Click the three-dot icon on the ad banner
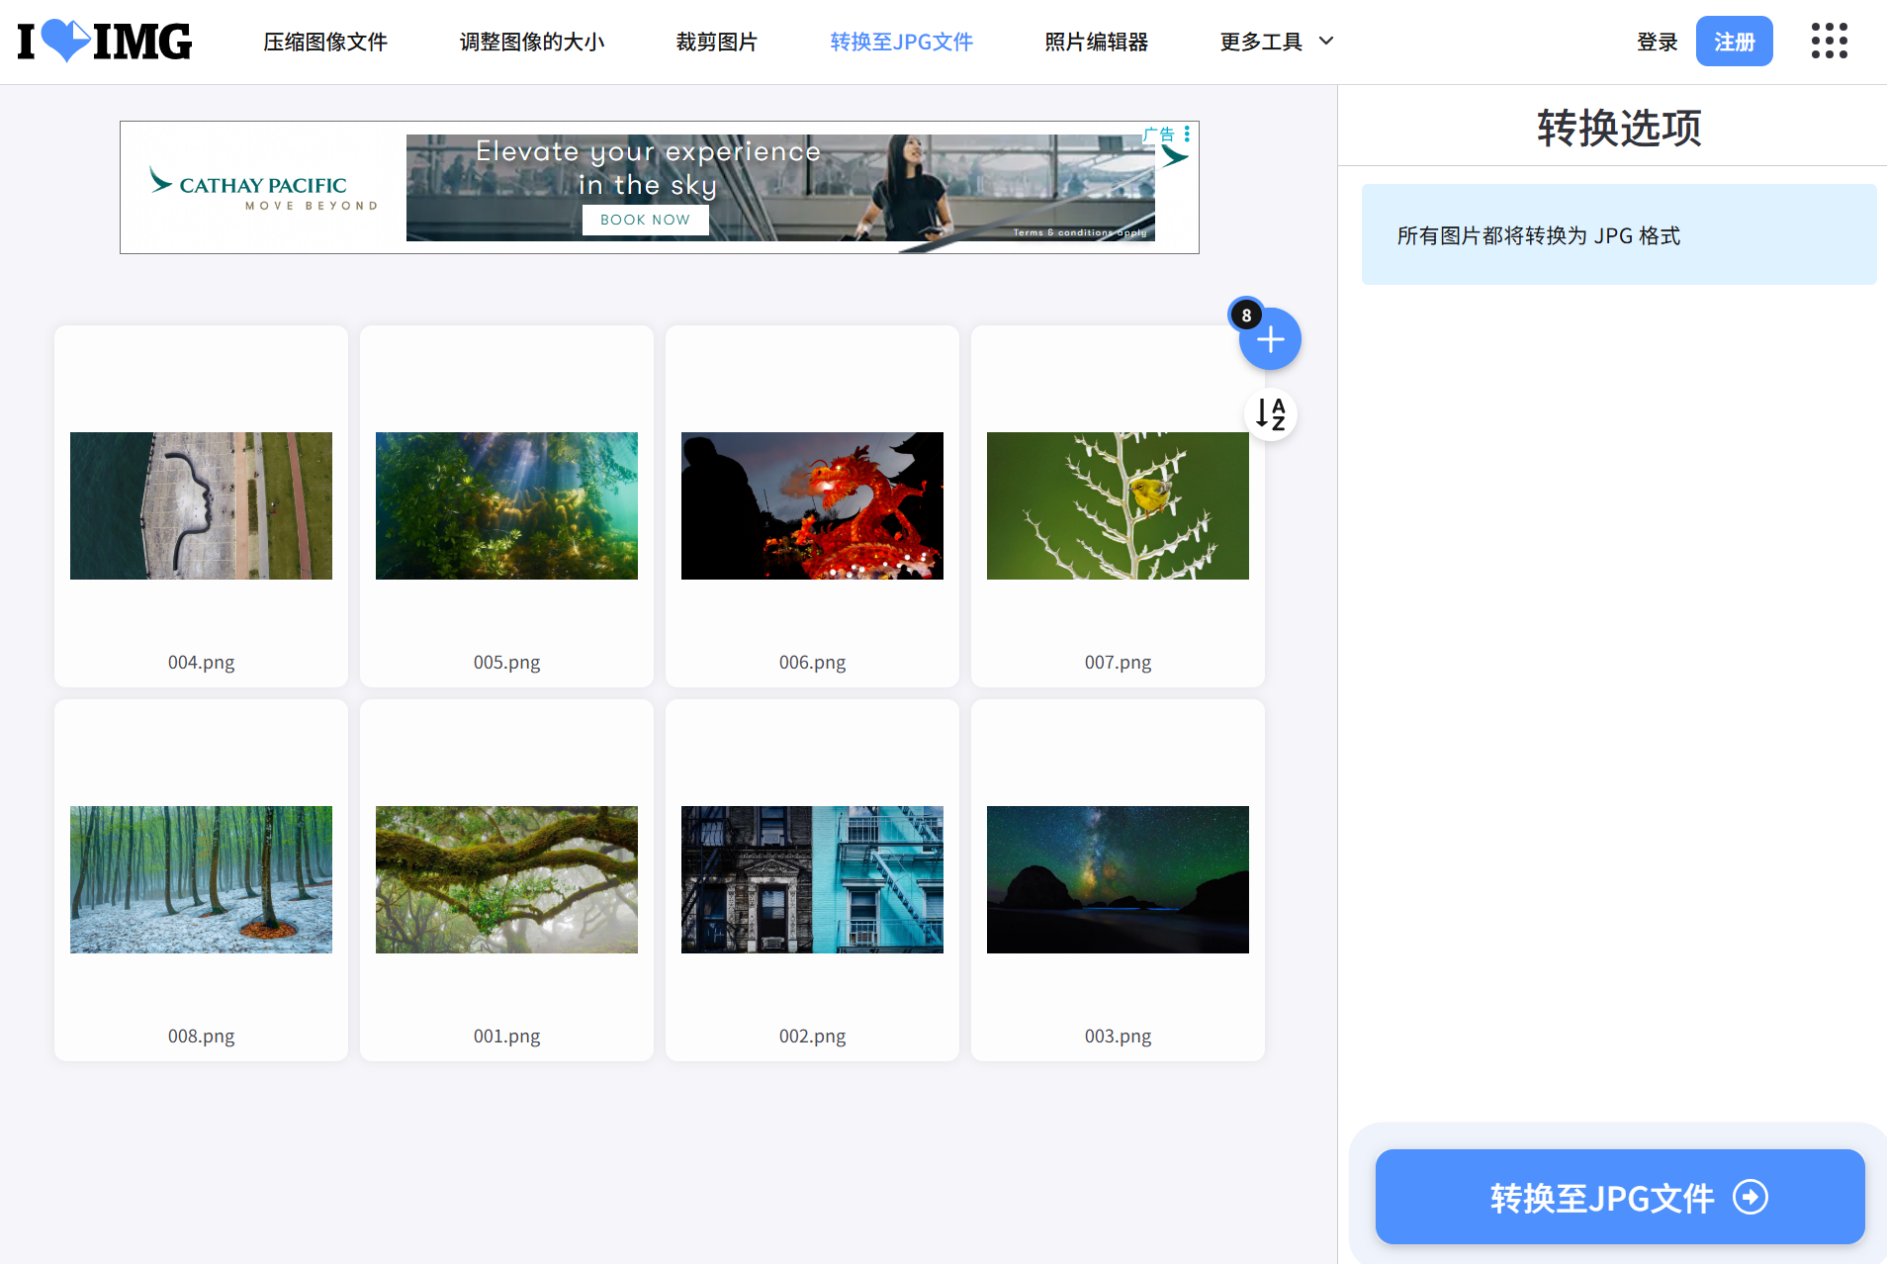The width and height of the screenshot is (1887, 1264). coord(1187,134)
